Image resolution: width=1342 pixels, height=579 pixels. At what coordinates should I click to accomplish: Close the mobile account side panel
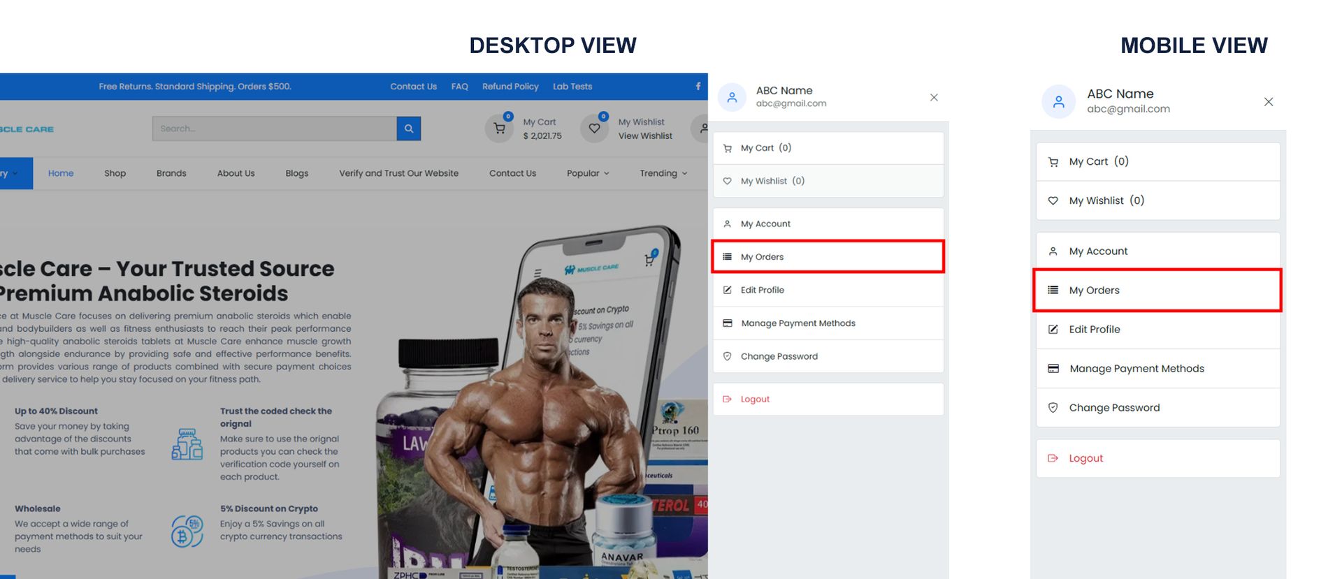click(x=1269, y=102)
